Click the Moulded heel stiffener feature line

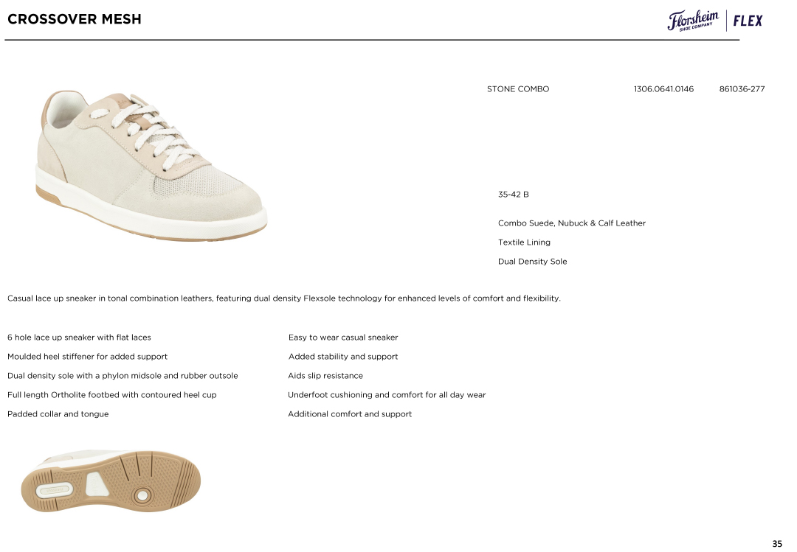[87, 357]
